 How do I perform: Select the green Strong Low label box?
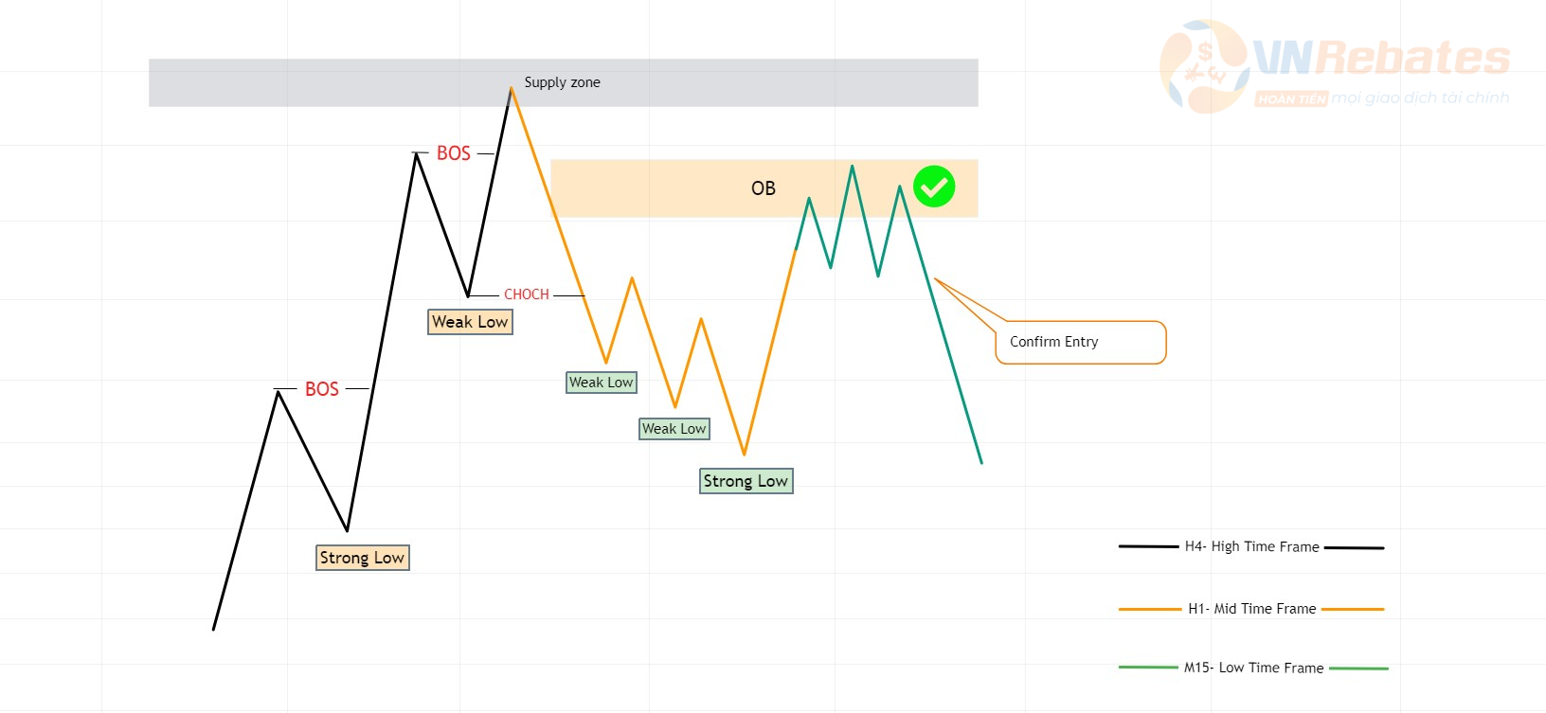point(746,481)
